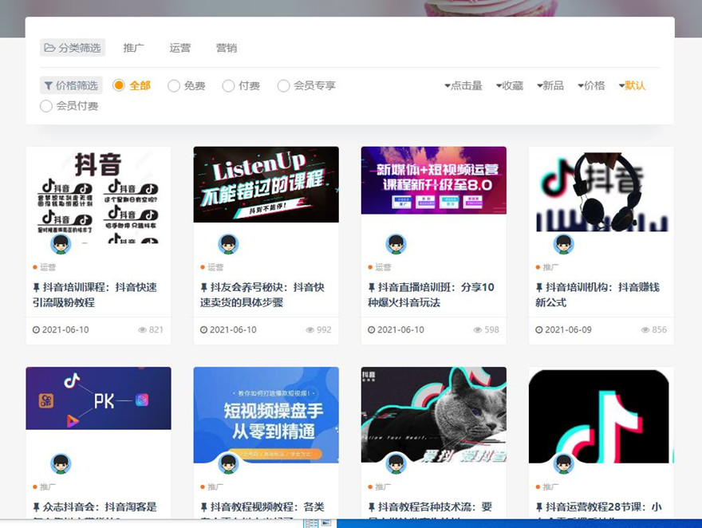Select the 全部 price radio button
This screenshot has height=528, width=702.
tap(119, 85)
